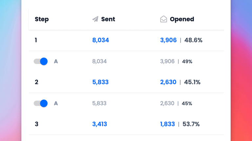Open step 3 sent count 3,413
Viewport: 252px width, 141px height.
point(100,124)
